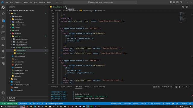Image resolution: width=193 pixels, height=108 pixels.
Task: Click Go Live in status bar
Action: click(x=166, y=103)
